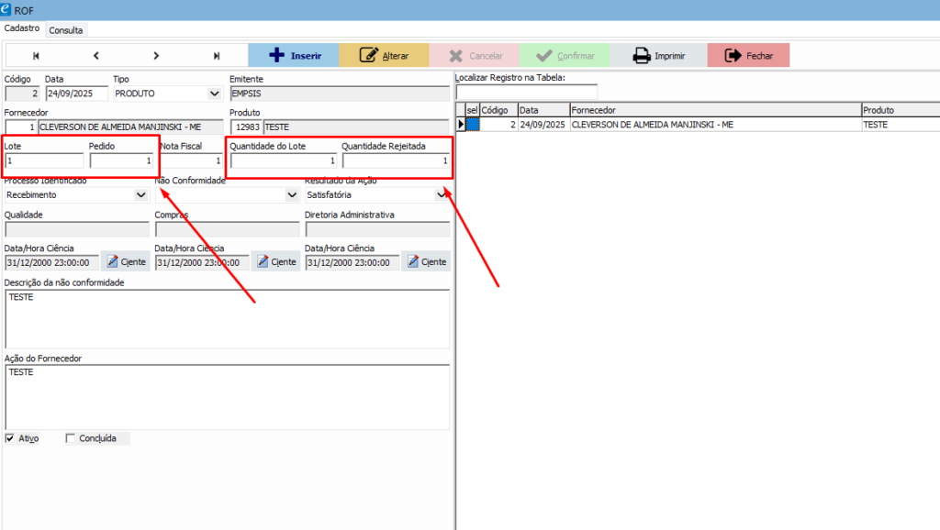Click the Quantidade Rejeitada input field
Viewport: 940px width, 530px height.
(x=396, y=161)
